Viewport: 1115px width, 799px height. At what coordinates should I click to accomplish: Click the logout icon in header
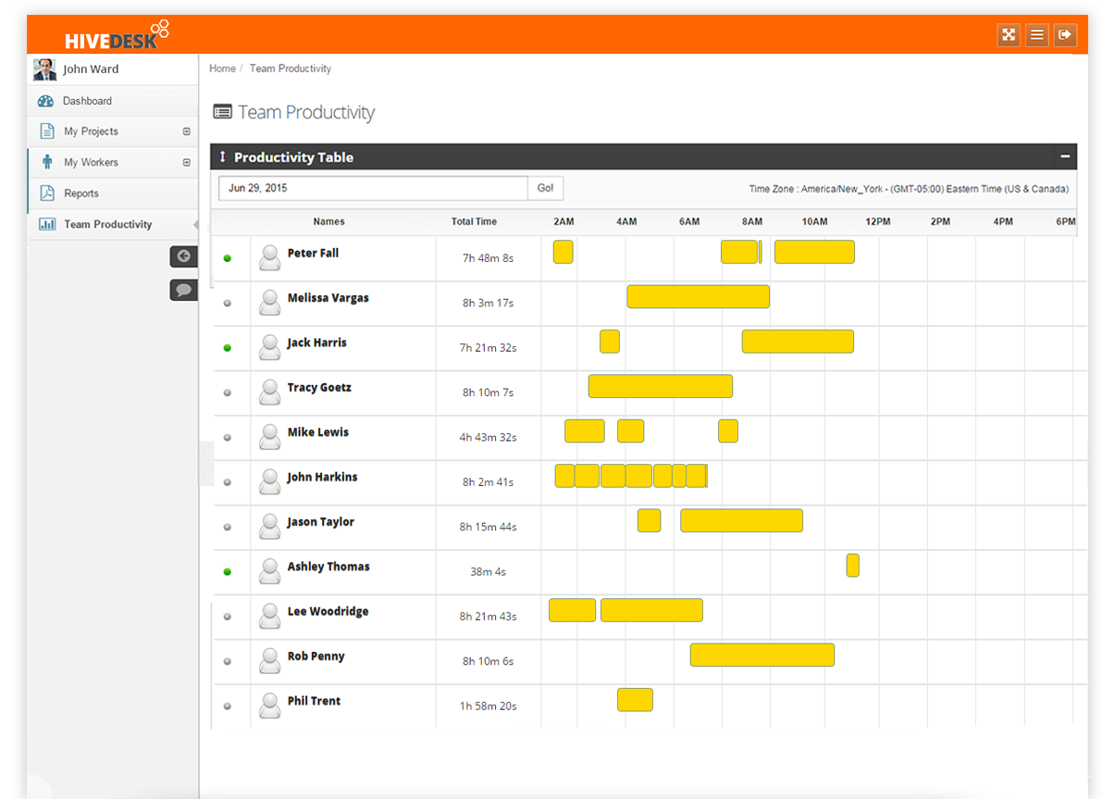click(x=1065, y=35)
